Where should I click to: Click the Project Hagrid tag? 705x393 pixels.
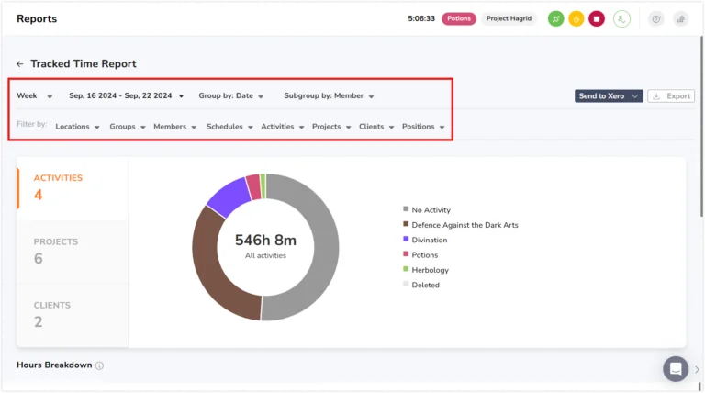509,18
